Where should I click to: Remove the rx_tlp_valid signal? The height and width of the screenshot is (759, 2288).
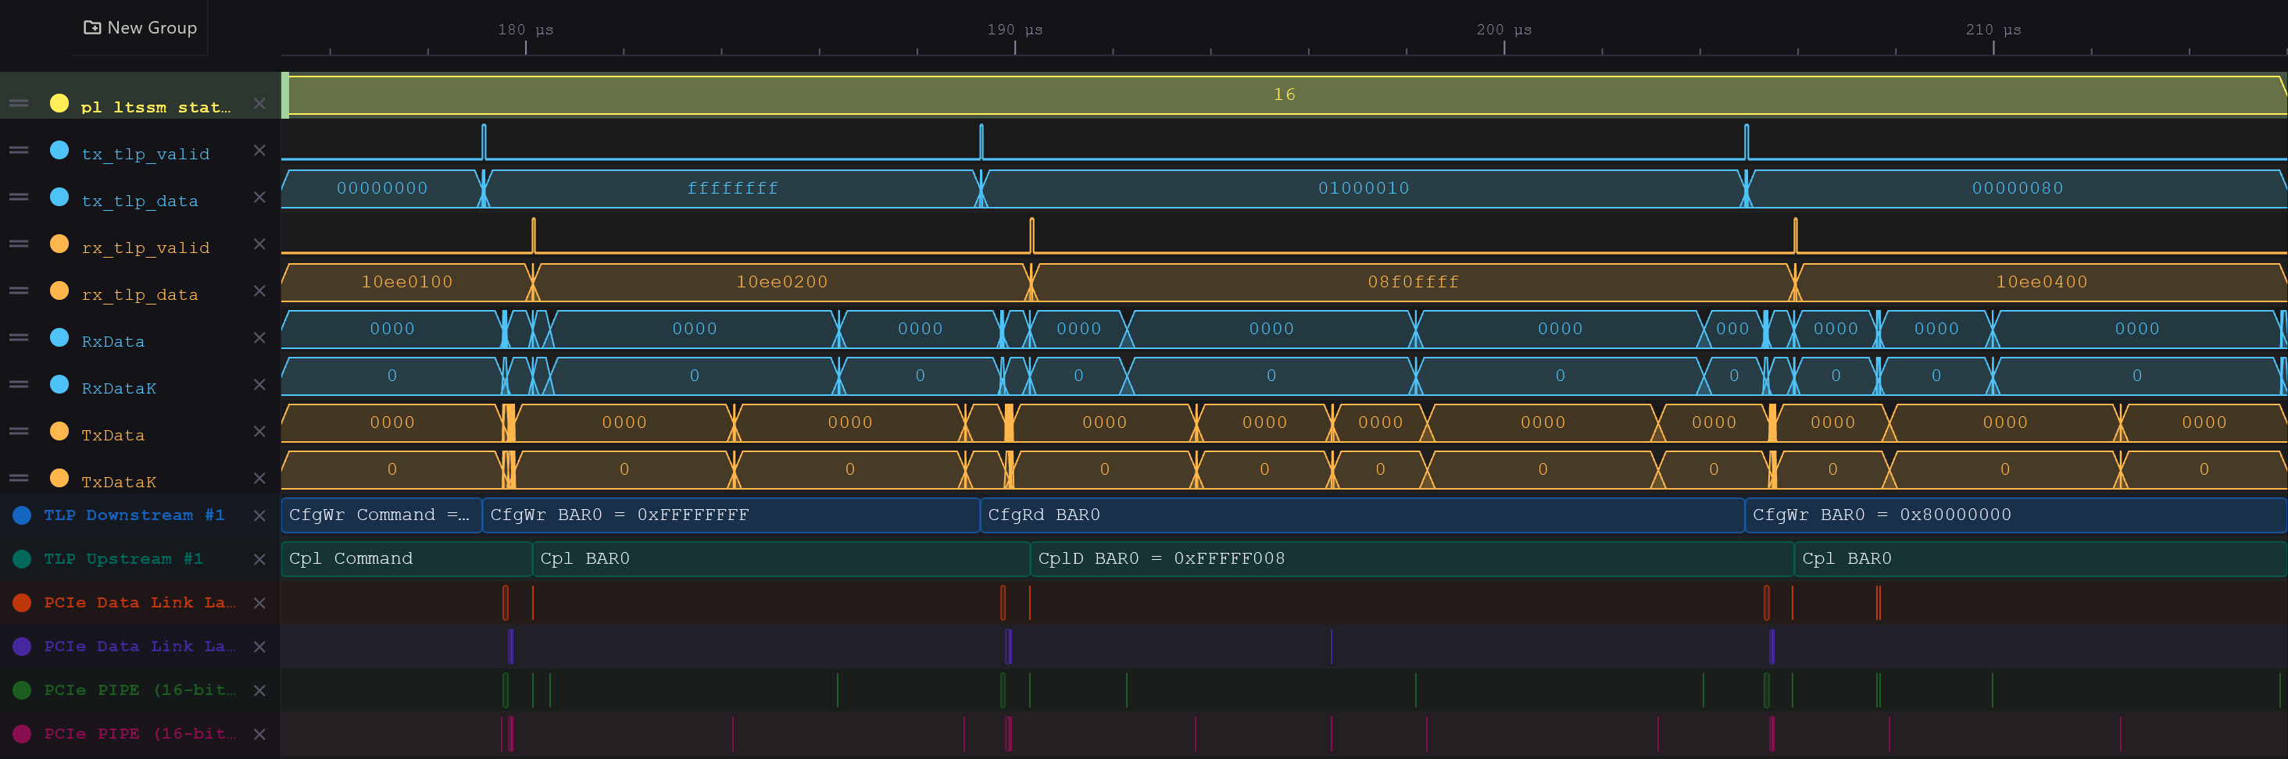pos(259,243)
